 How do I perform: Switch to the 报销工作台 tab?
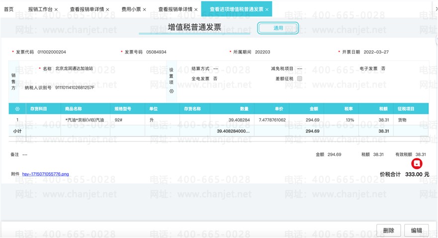point(40,9)
